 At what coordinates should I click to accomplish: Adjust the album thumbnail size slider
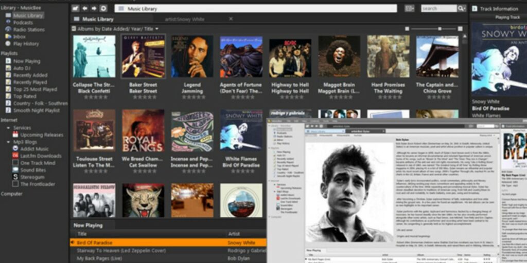(x=440, y=29)
